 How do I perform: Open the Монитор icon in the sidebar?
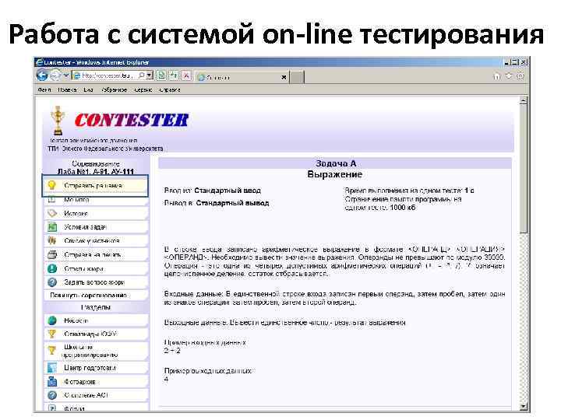(52, 199)
